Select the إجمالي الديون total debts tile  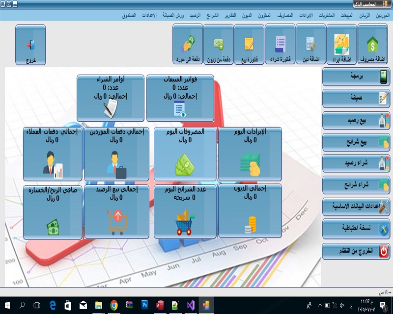[250, 211]
